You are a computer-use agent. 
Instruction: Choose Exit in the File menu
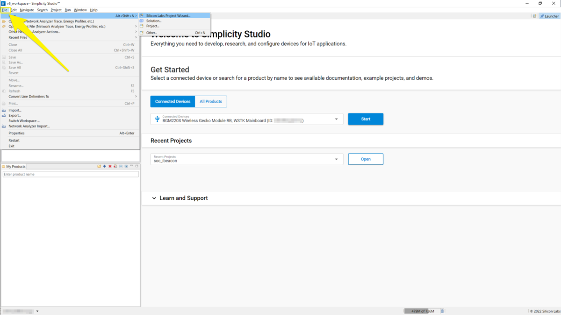point(70,146)
